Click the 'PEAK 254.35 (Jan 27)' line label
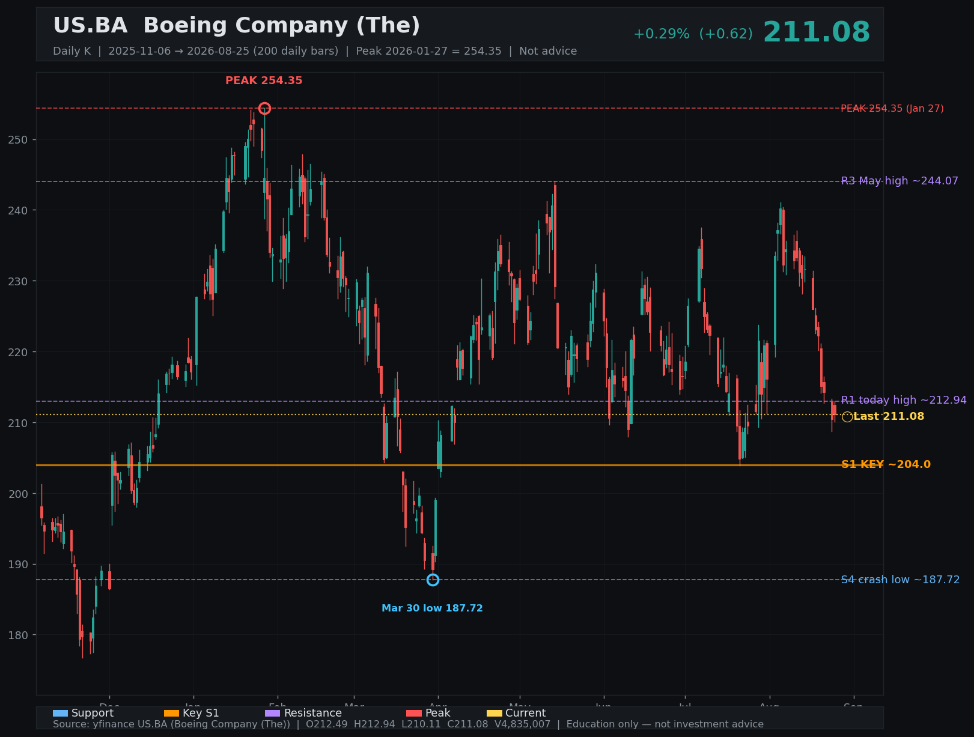 coord(892,109)
